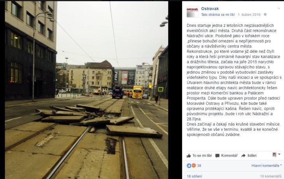Click the post privacy gear icon
Screen dimensions: 284x179
[x=265, y=14]
